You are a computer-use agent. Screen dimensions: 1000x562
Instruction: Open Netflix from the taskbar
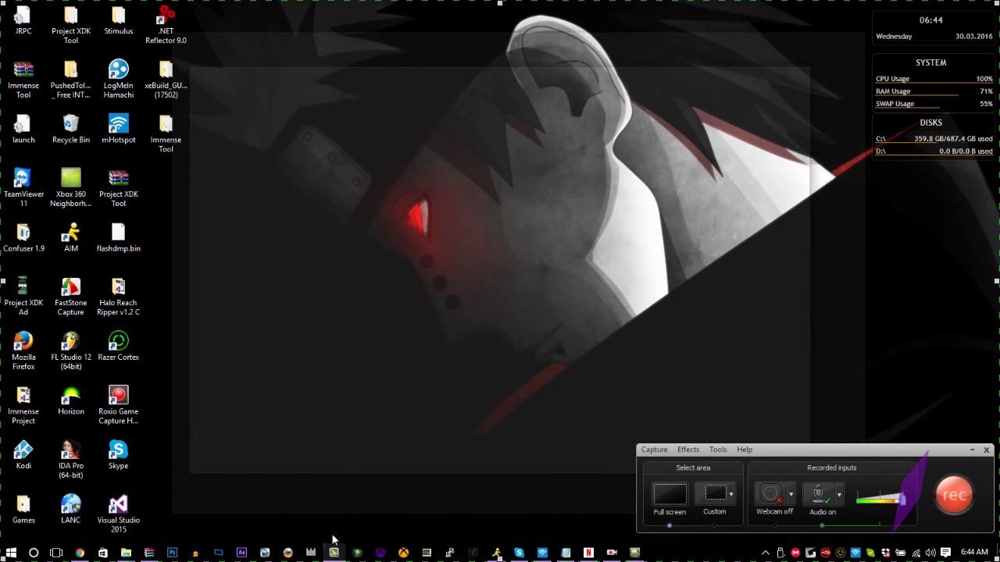[588, 553]
